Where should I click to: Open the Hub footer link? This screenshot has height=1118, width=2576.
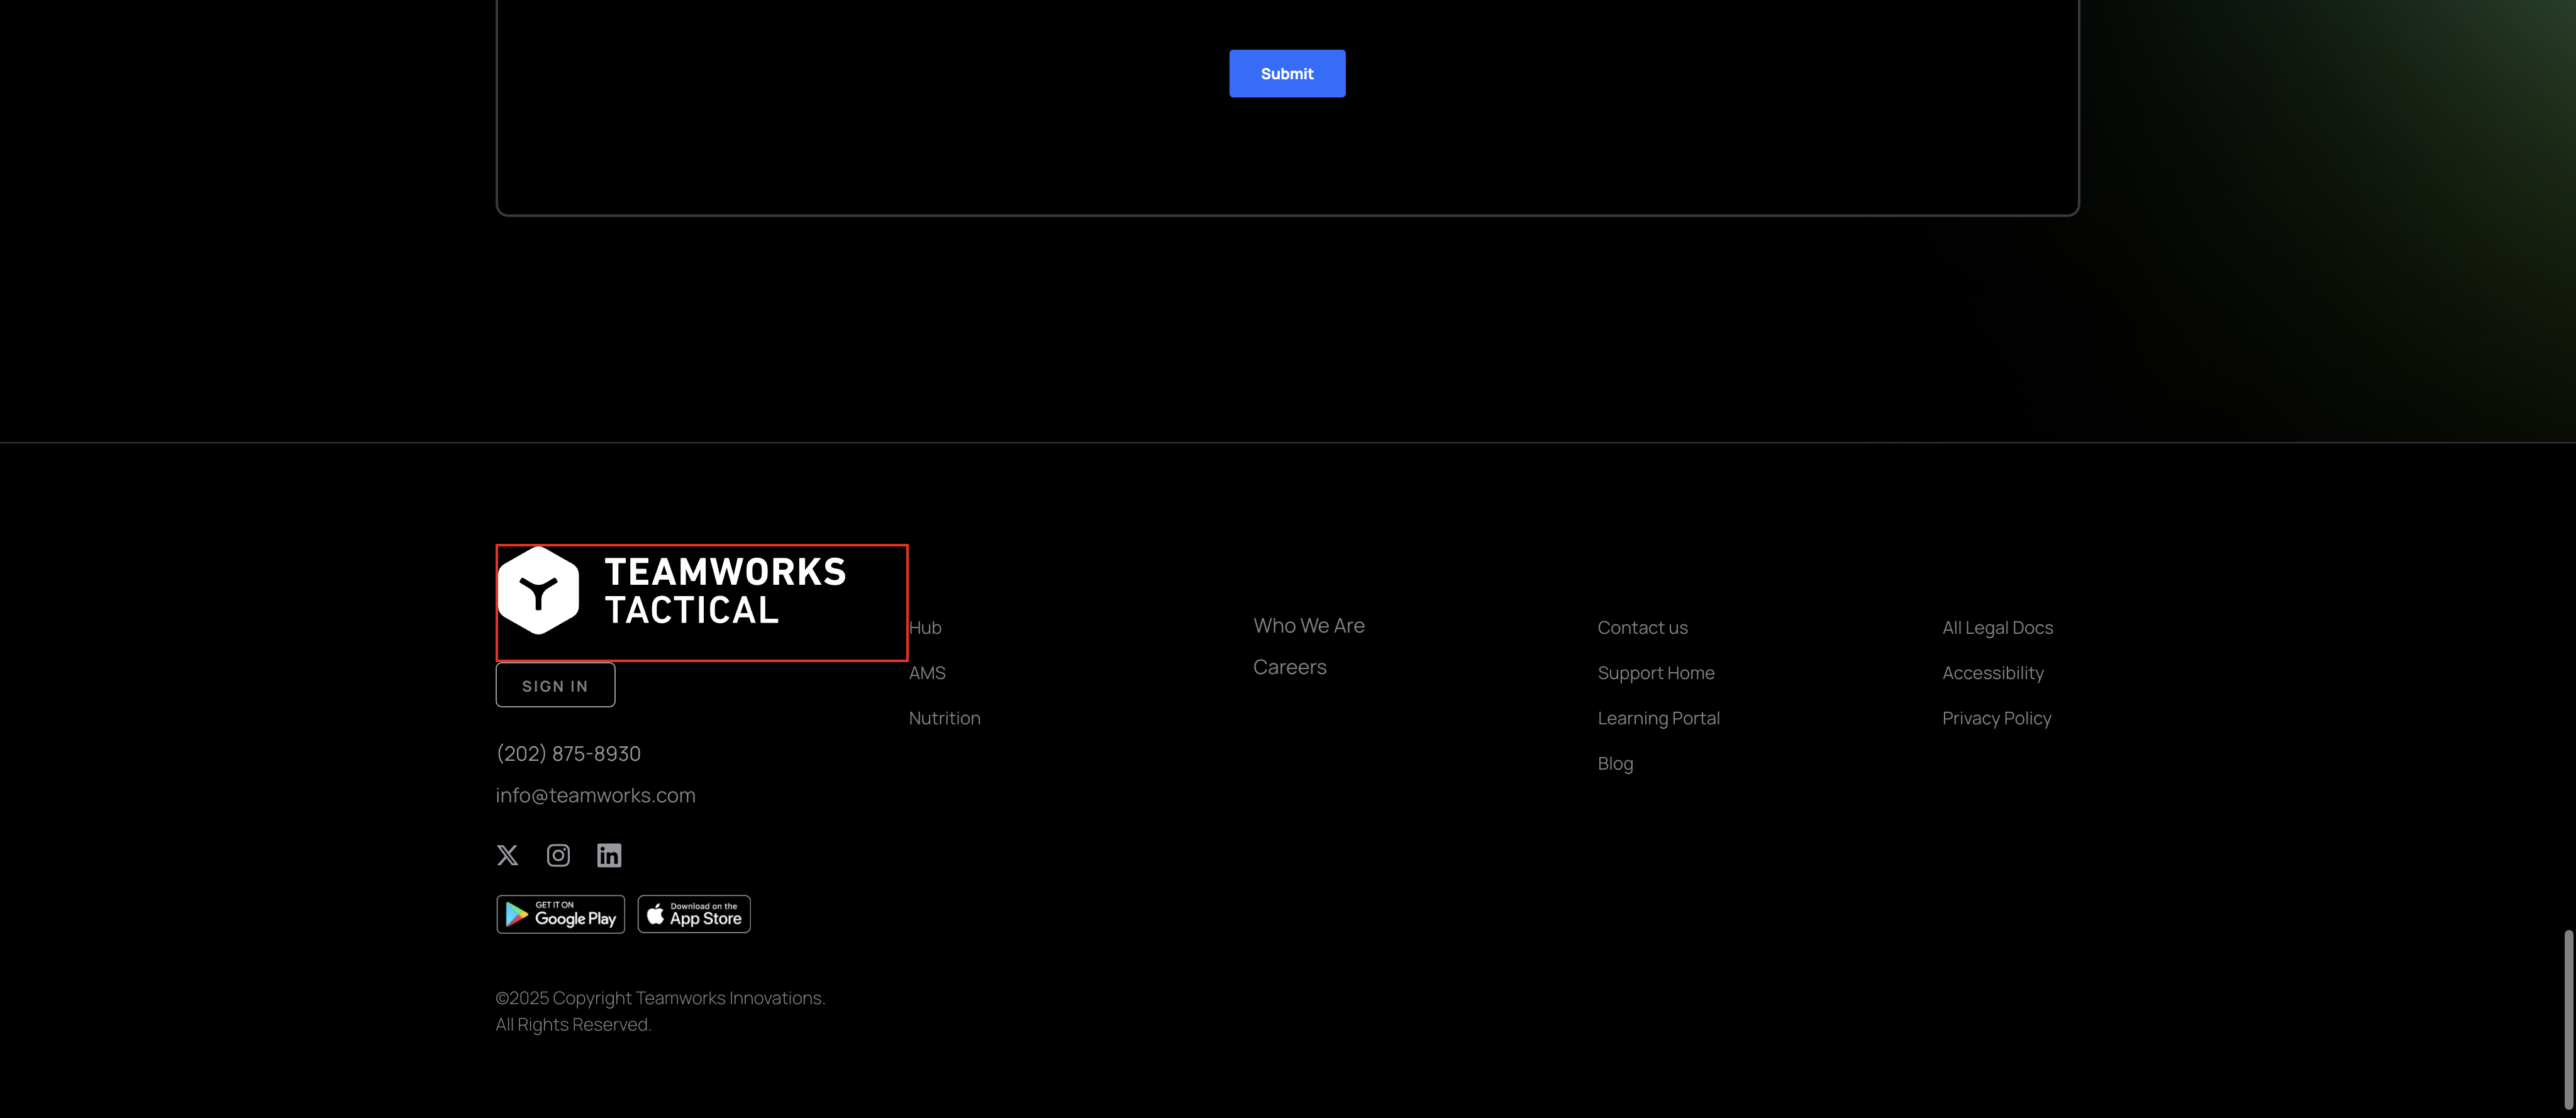[x=925, y=628]
